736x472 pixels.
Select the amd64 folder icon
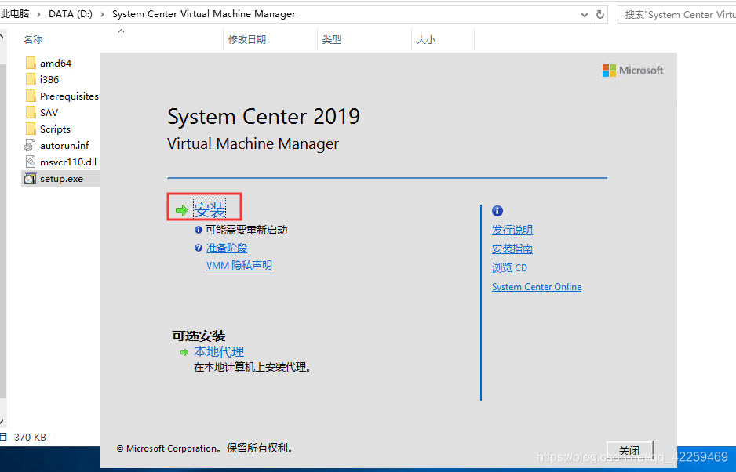point(31,63)
